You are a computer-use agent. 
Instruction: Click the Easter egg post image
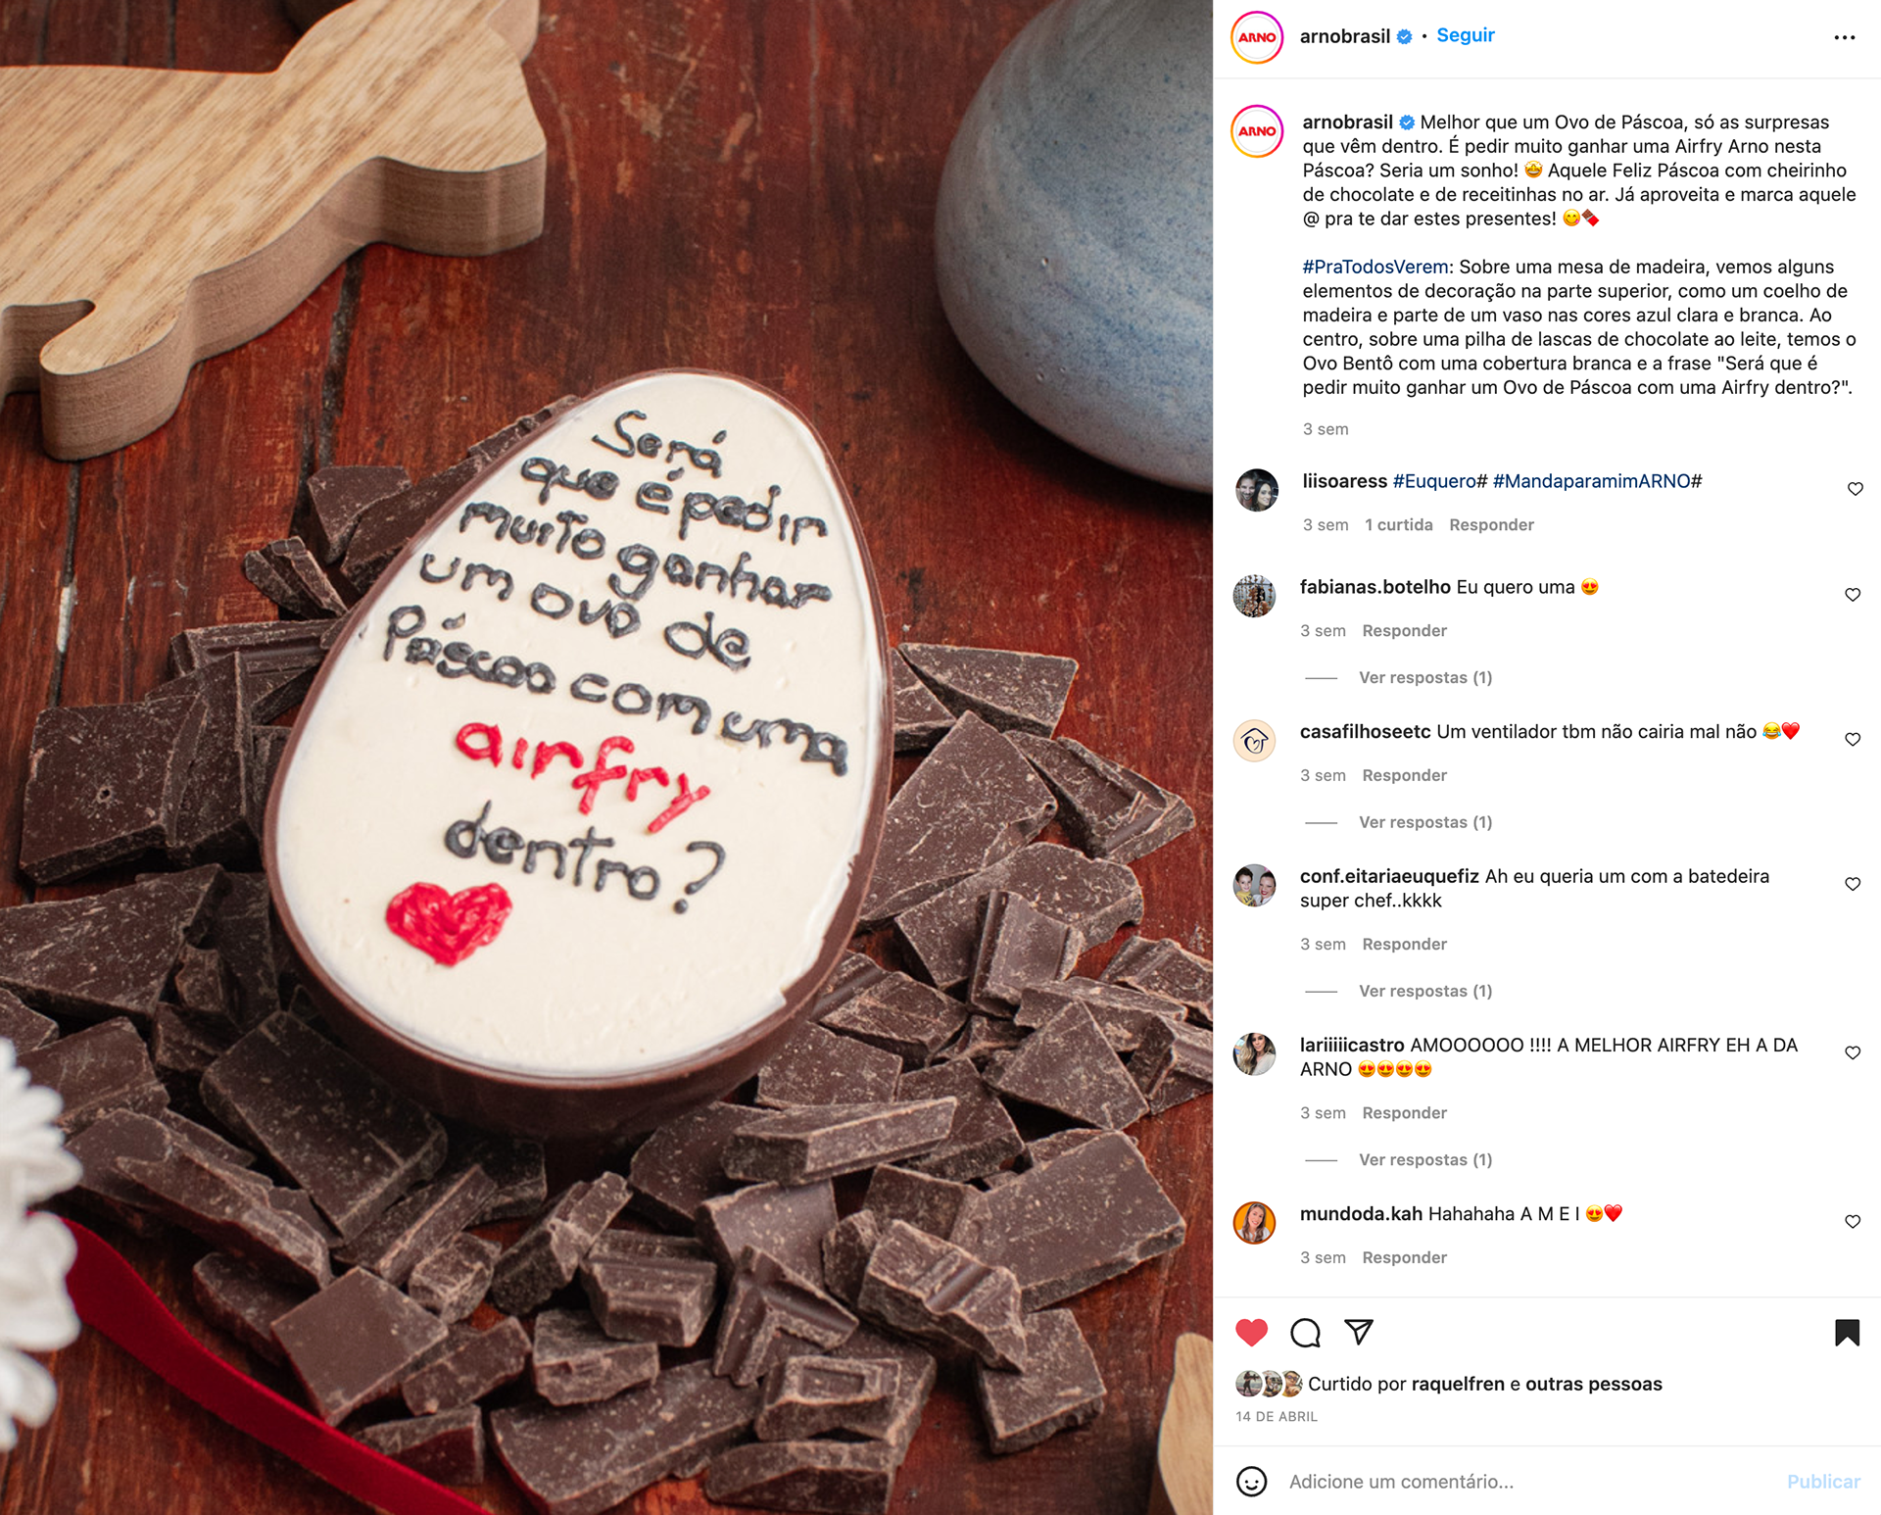point(606,757)
